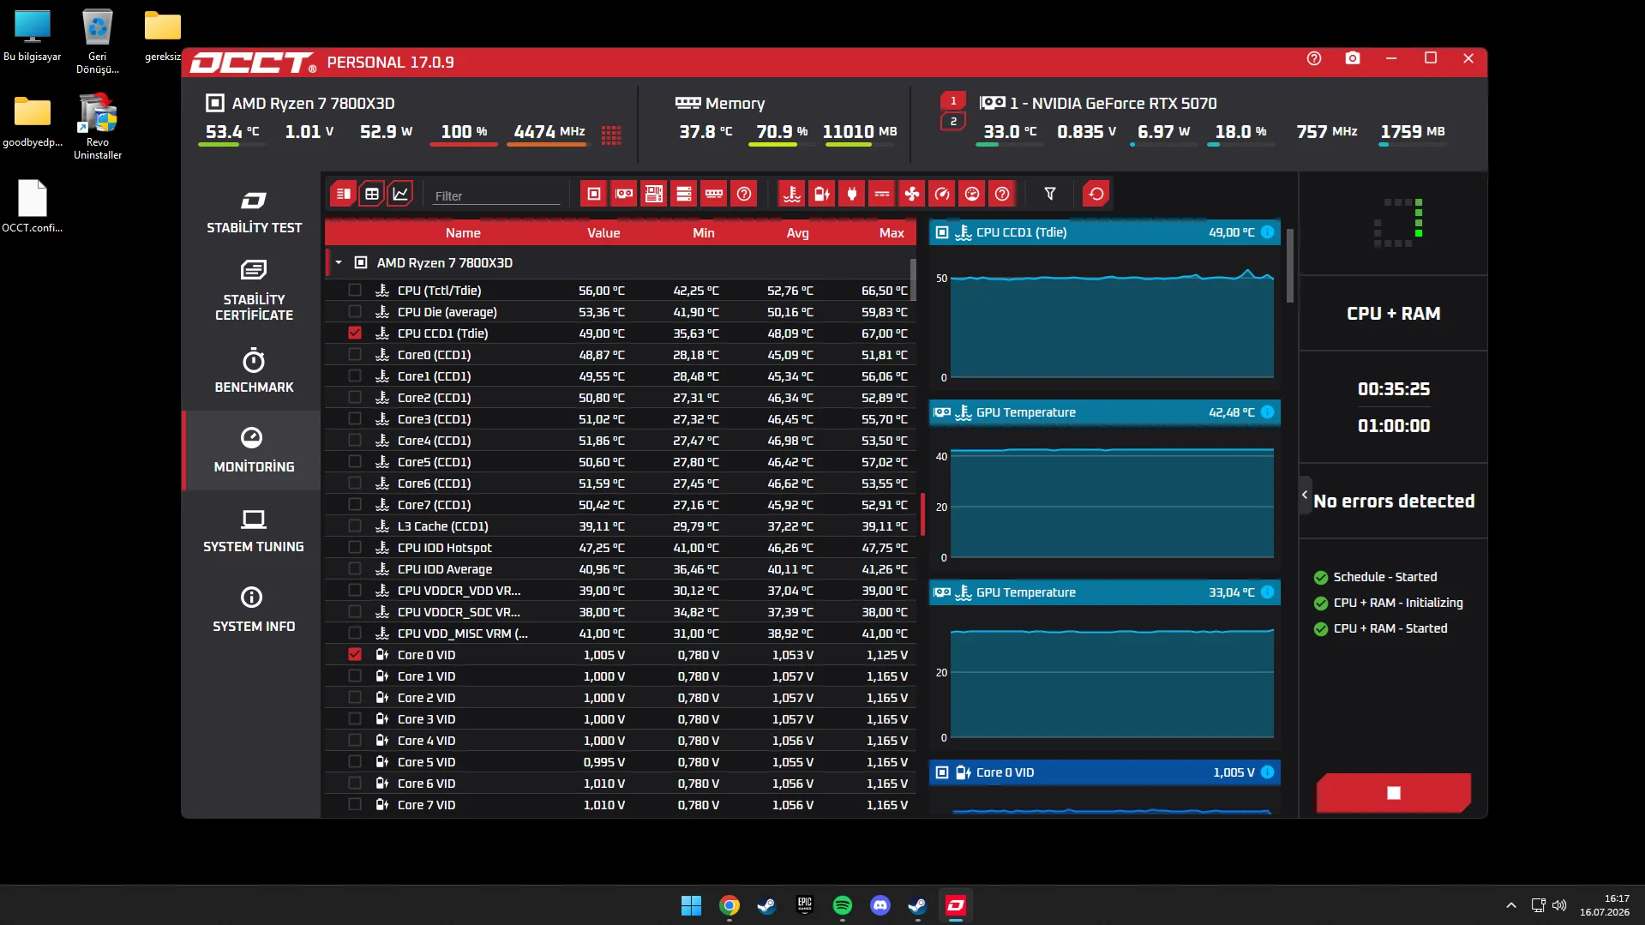This screenshot has width=1645, height=925.
Task: Select the OCCT.confi... file on desktop
Action: (33, 207)
